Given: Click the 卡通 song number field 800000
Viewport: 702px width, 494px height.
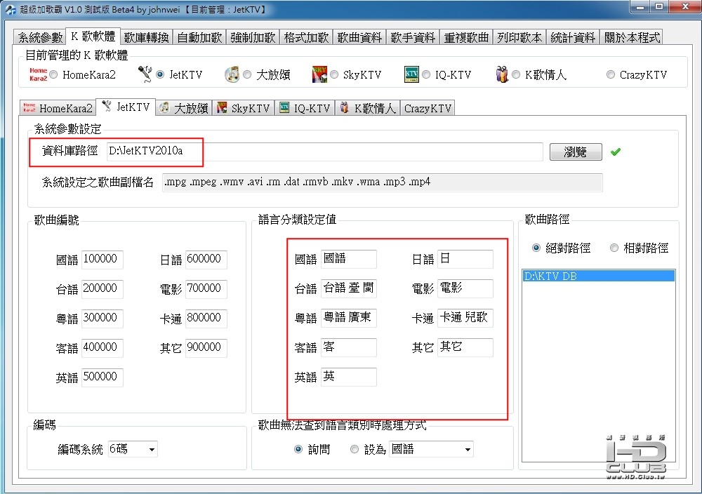Looking at the screenshot, I should [x=206, y=318].
